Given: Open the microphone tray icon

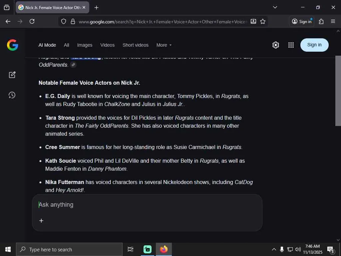Looking at the screenshot, I should click(282, 249).
